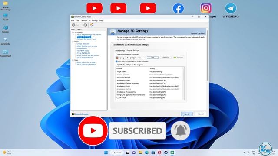
Task: Select Adjust desktop size and position
Action: [88, 55]
